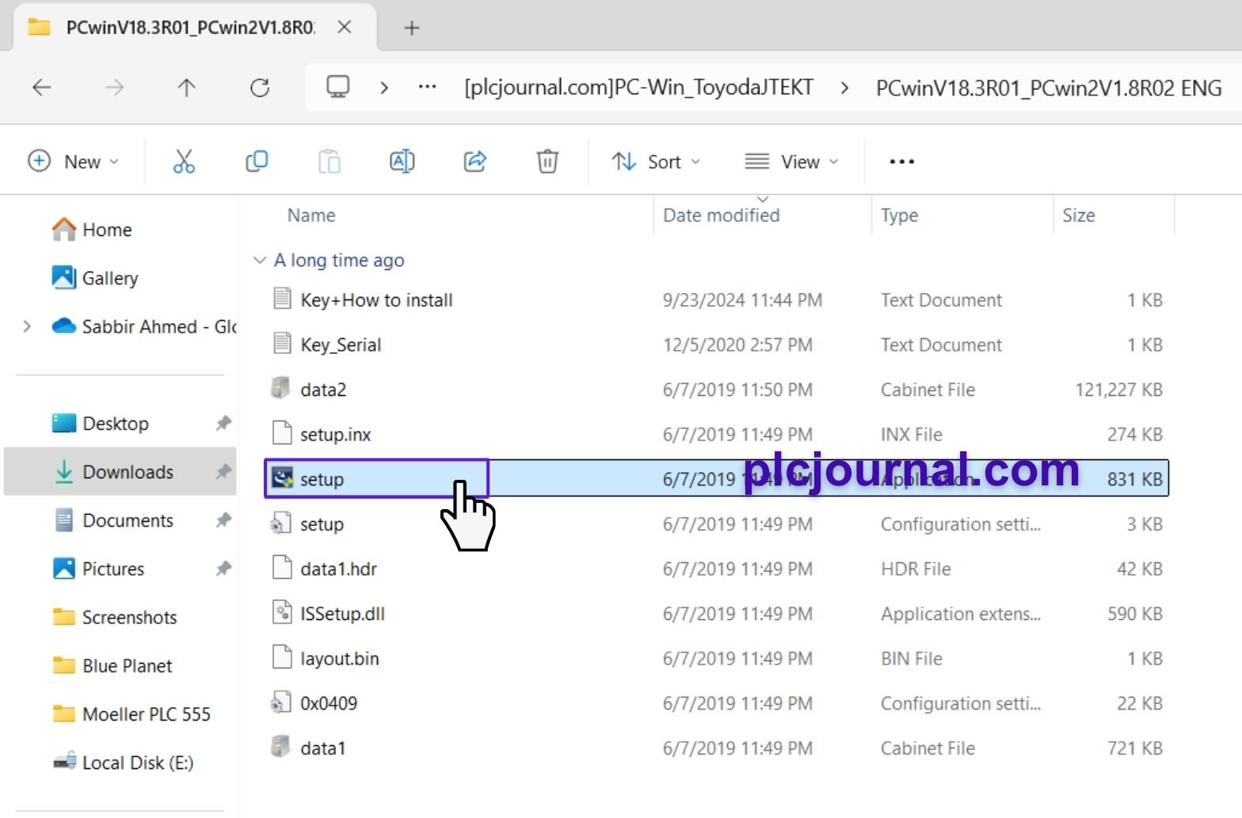The height and width of the screenshot is (818, 1242).
Task: Click the Delete trash icon
Action: click(547, 162)
